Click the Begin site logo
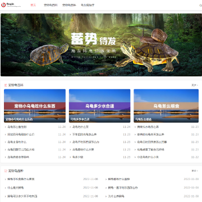 click(11, 5)
